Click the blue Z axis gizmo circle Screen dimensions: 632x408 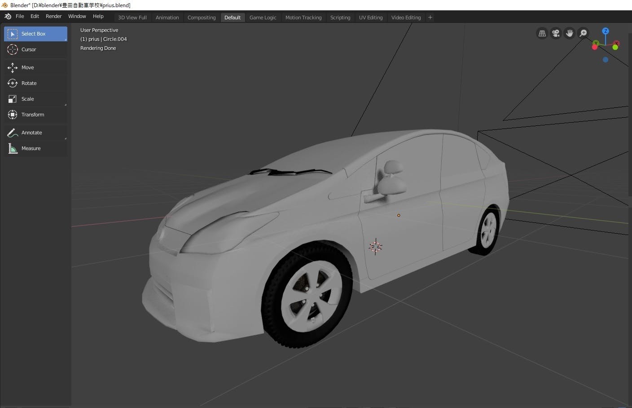(x=606, y=31)
